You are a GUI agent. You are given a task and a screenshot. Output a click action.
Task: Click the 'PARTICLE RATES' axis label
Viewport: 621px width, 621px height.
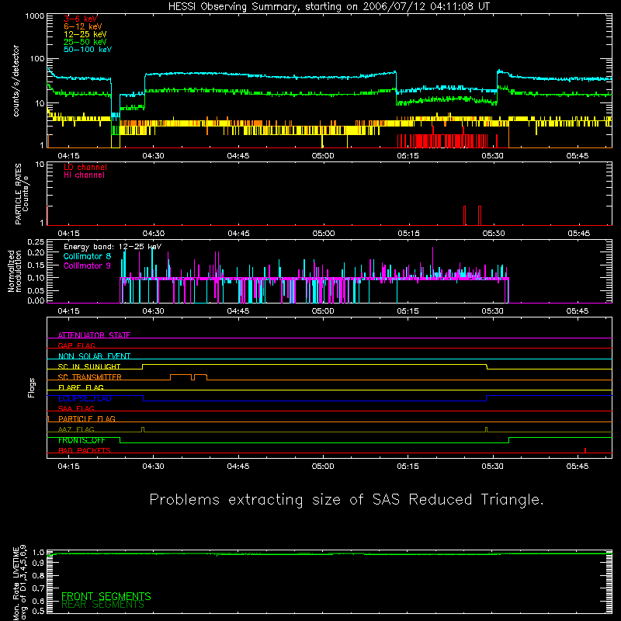point(18,194)
